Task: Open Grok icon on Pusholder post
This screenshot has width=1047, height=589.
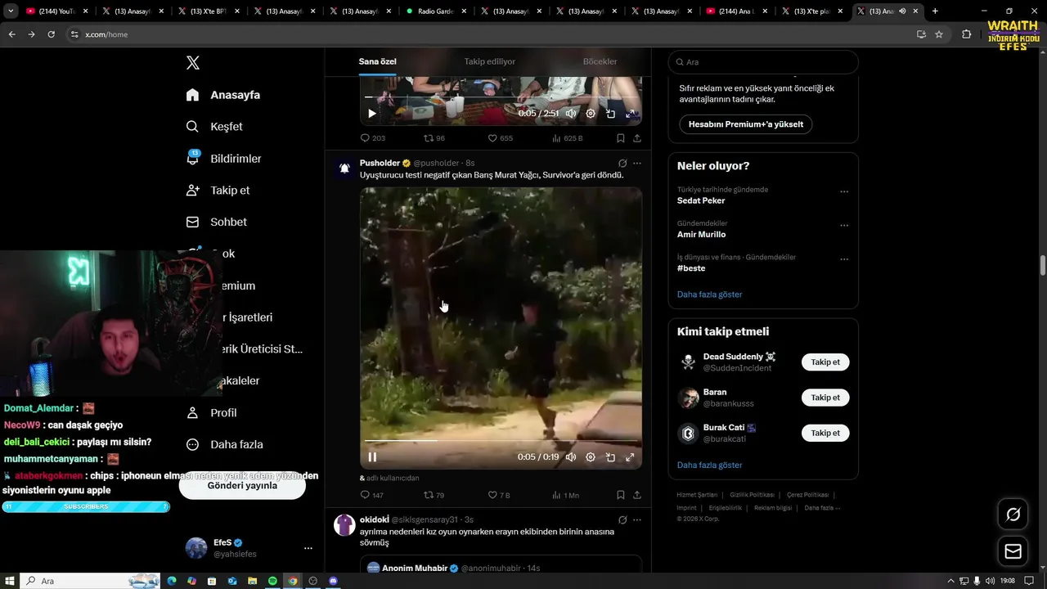Action: point(622,163)
